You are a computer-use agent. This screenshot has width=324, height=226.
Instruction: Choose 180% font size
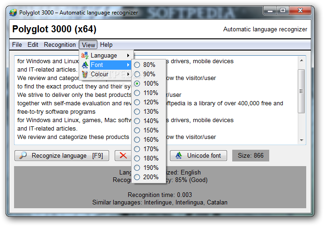pos(149,158)
